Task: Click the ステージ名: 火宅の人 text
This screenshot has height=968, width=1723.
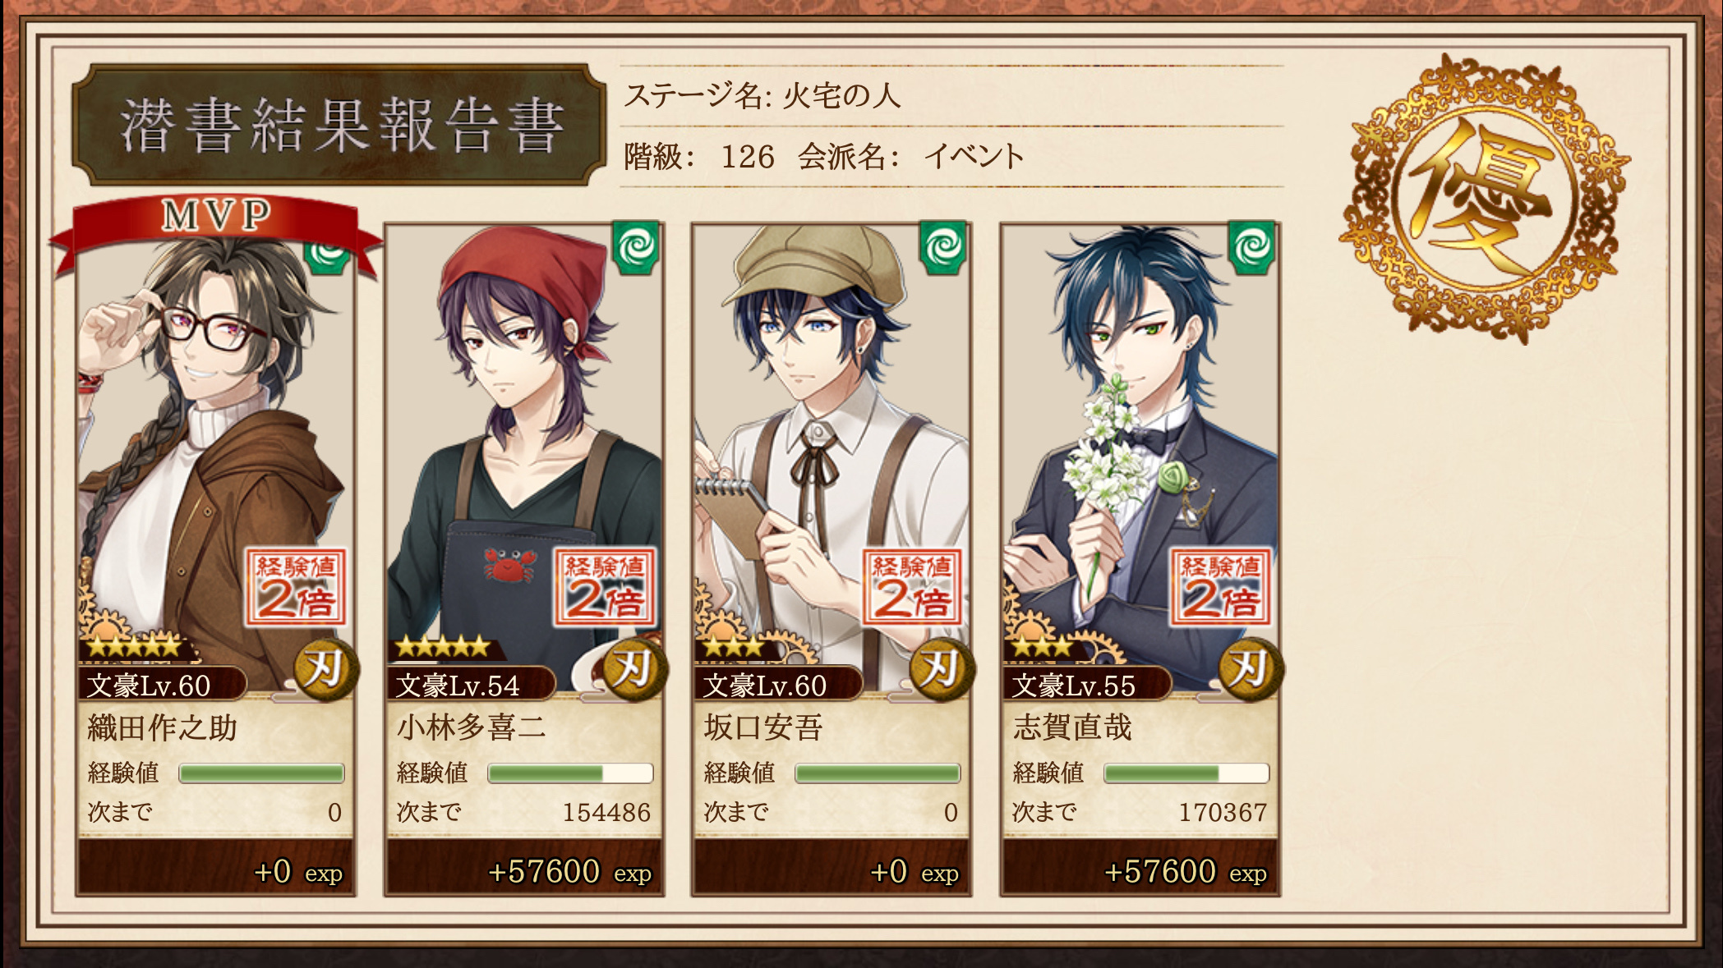Action: (x=762, y=96)
